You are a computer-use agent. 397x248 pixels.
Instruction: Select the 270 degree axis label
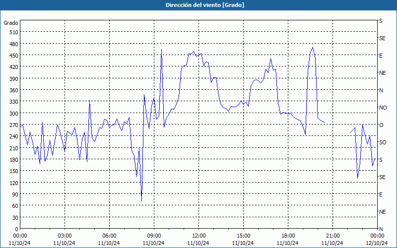point(14,125)
